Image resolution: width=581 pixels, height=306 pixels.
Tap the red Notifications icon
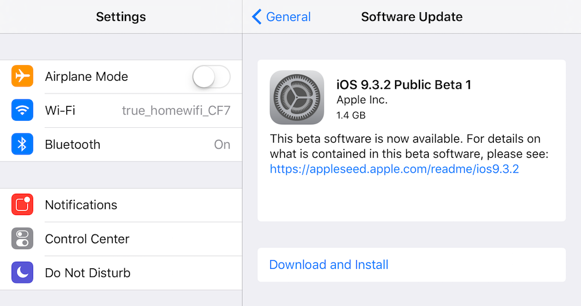22,205
